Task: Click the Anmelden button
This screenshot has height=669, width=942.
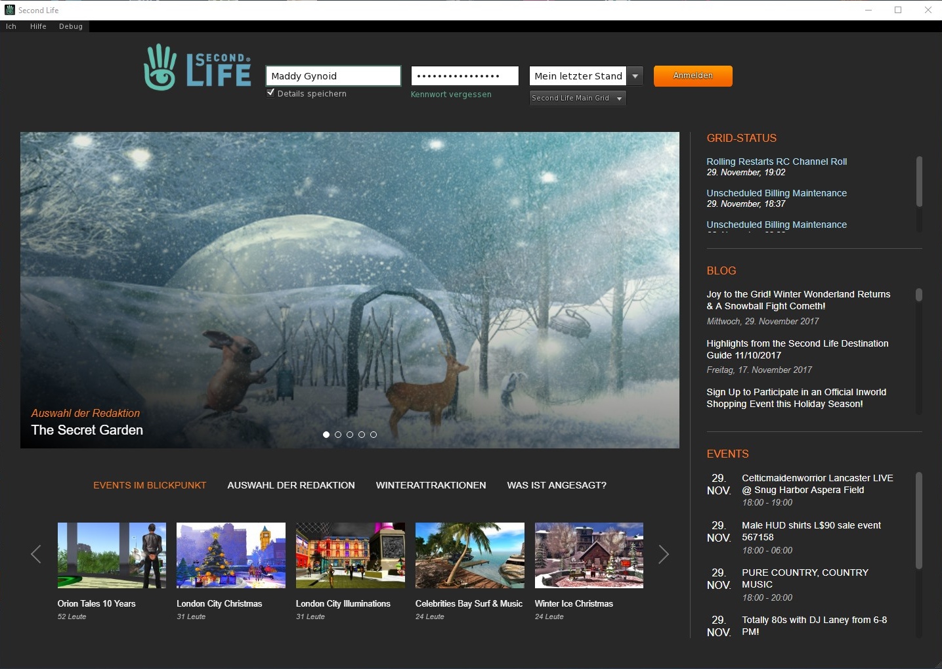Action: point(693,76)
